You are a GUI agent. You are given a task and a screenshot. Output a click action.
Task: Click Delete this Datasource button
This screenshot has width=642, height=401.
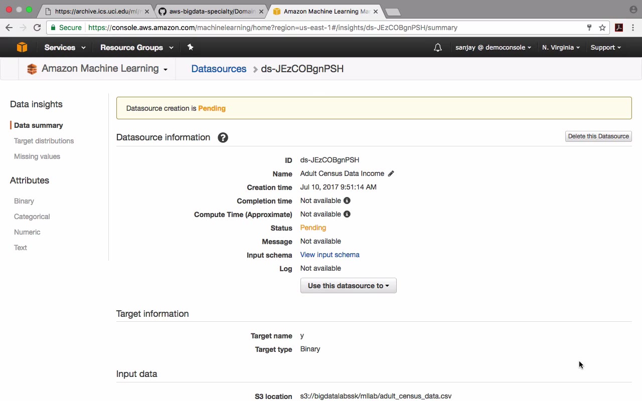[x=598, y=136]
